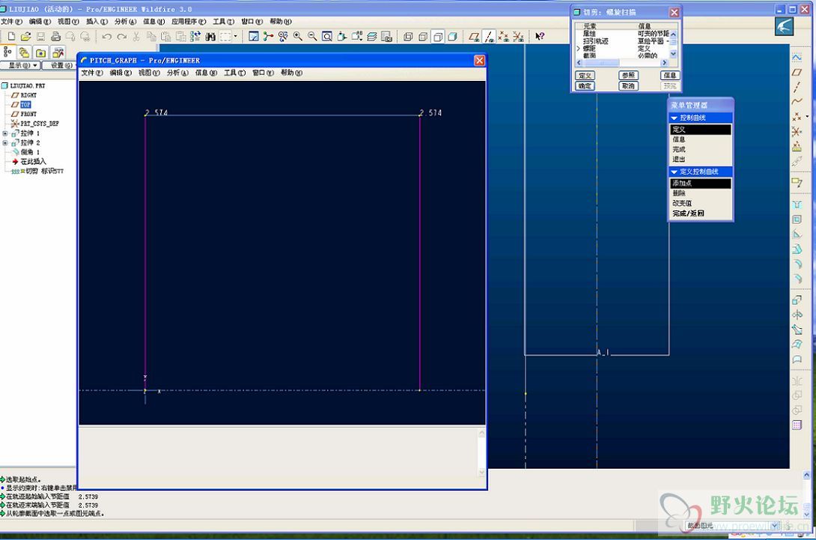Open selection filter dropdown in status bar
This screenshot has width=816, height=540.
pyautogui.click(x=774, y=526)
